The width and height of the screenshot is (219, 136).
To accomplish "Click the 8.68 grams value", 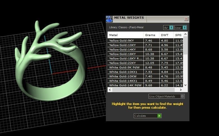I will (149, 49).
